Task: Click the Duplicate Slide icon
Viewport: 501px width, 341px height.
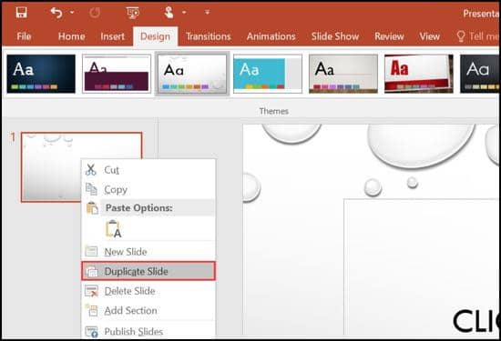Action: 92,272
